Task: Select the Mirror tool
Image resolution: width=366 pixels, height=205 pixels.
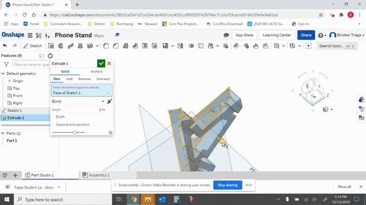Action: pyautogui.click(x=180, y=46)
